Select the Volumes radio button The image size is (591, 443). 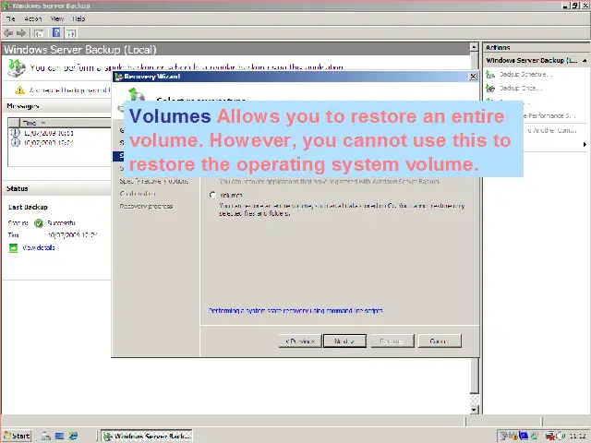[x=213, y=195]
